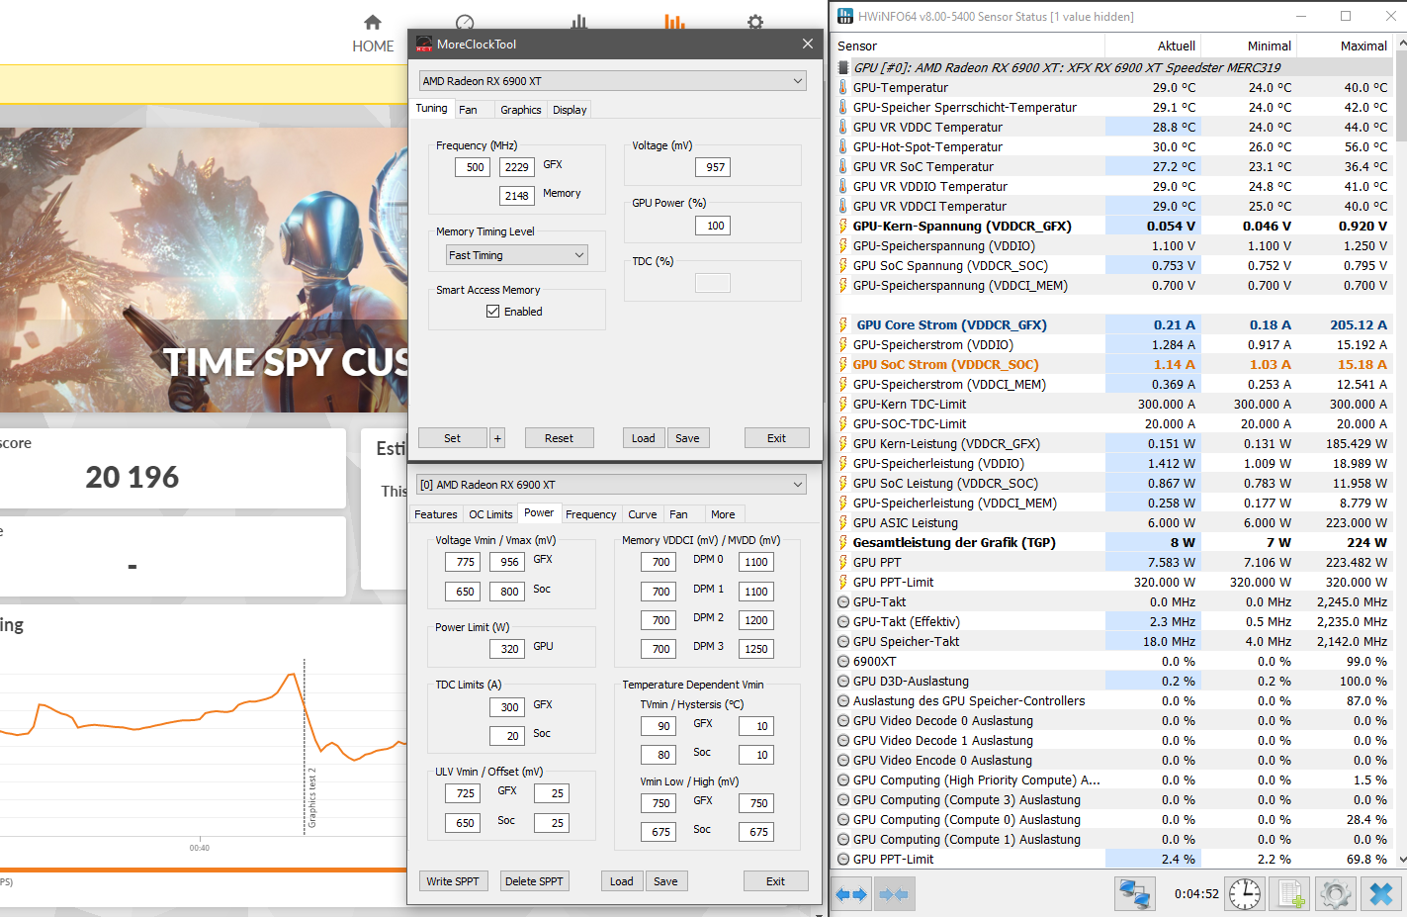Viewport: 1407px width, 917px height.
Task: Open the Features tab
Action: coord(436,514)
